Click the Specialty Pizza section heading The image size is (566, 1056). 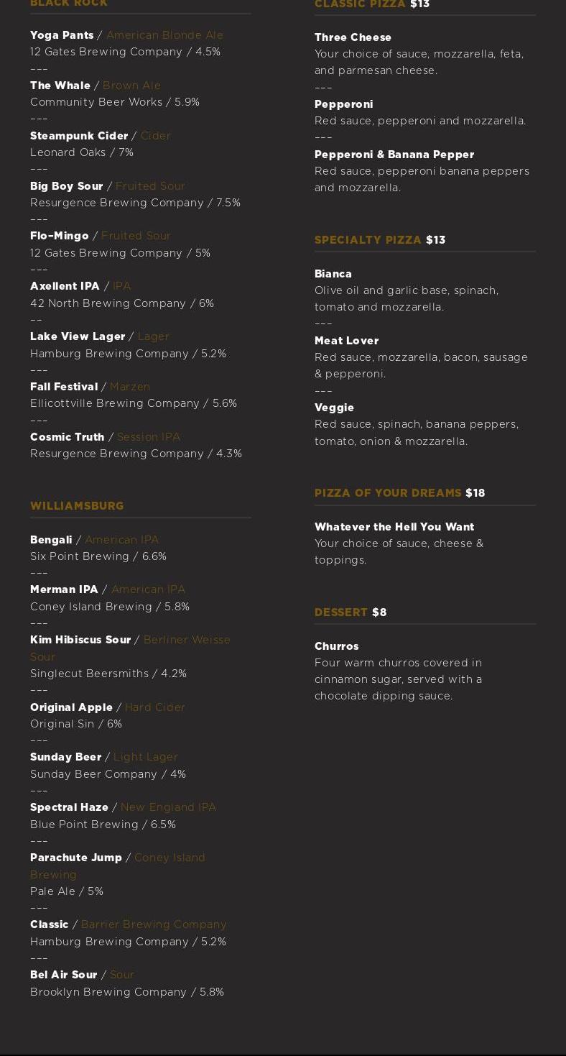[368, 240]
